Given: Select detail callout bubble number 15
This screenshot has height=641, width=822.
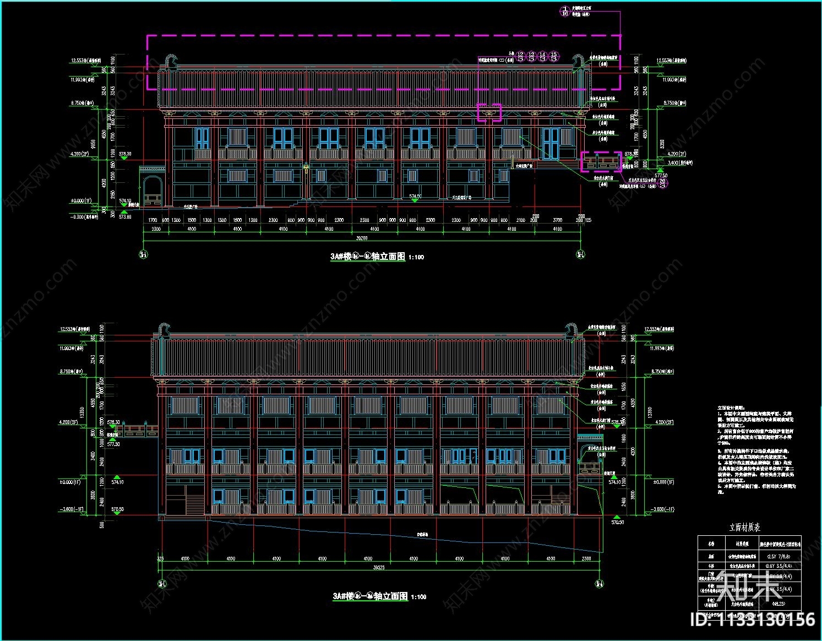Looking at the screenshot, I should pos(554,56).
